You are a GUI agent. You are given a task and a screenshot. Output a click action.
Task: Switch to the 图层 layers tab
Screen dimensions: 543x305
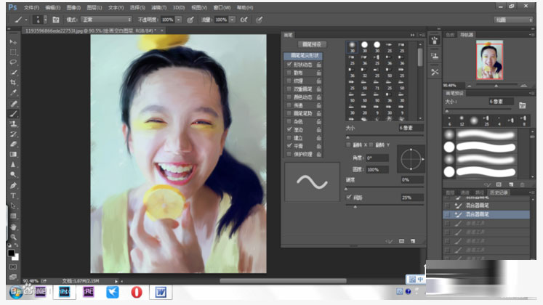click(x=450, y=192)
